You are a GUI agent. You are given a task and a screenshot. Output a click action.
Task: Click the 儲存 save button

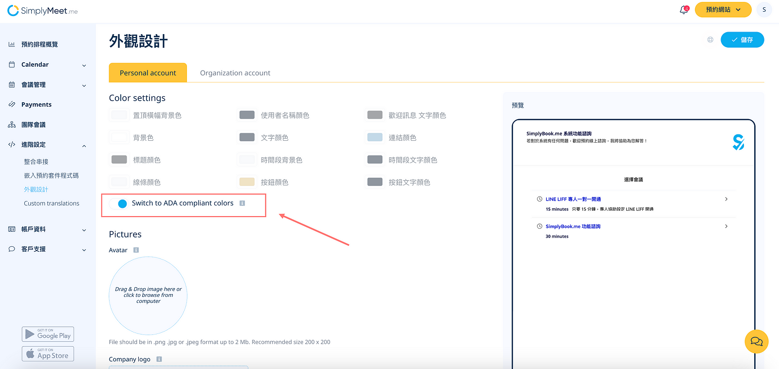742,40
